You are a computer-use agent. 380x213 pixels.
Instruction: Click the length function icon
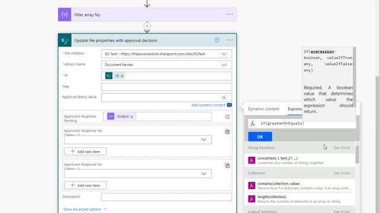click(252, 199)
